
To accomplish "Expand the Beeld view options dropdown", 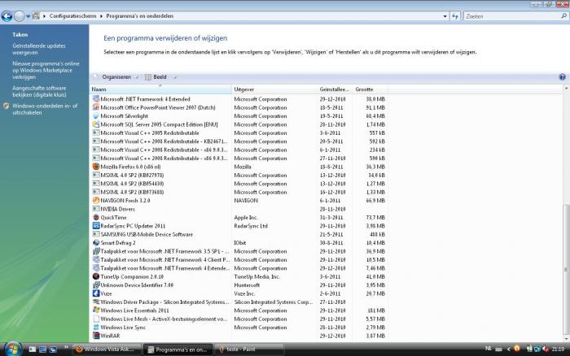I will pyautogui.click(x=159, y=76).
